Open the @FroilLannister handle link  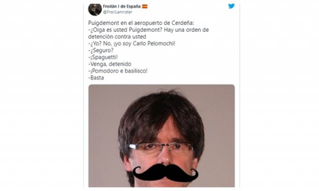[118, 12]
